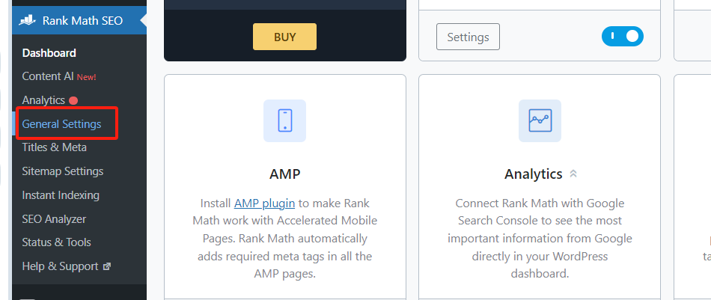Click the double chevron icon beside Analytics heading
Screen dimensions: 711x300
573,174
